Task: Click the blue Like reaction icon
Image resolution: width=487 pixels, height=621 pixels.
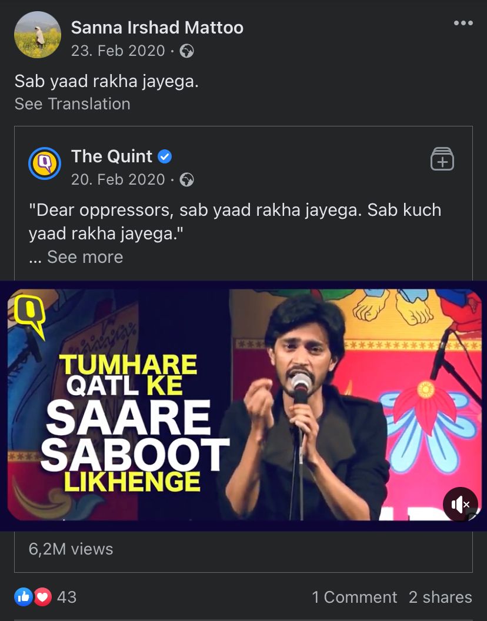Action: tap(24, 597)
